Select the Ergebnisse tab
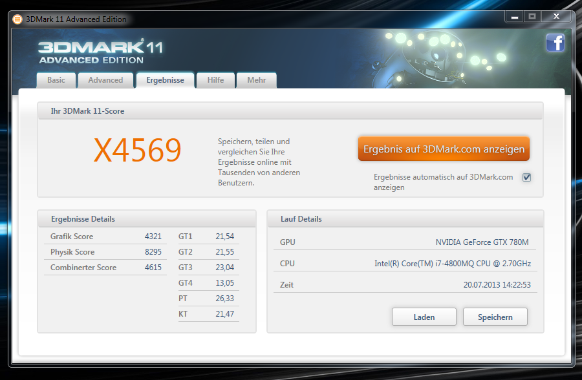Viewport: 582px width, 380px height. point(165,80)
